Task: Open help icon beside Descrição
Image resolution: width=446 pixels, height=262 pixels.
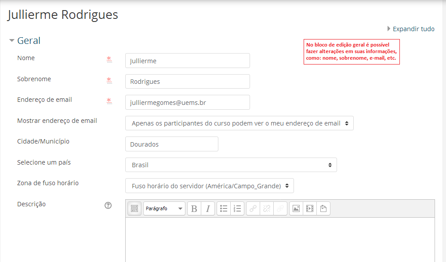Action: pos(108,205)
